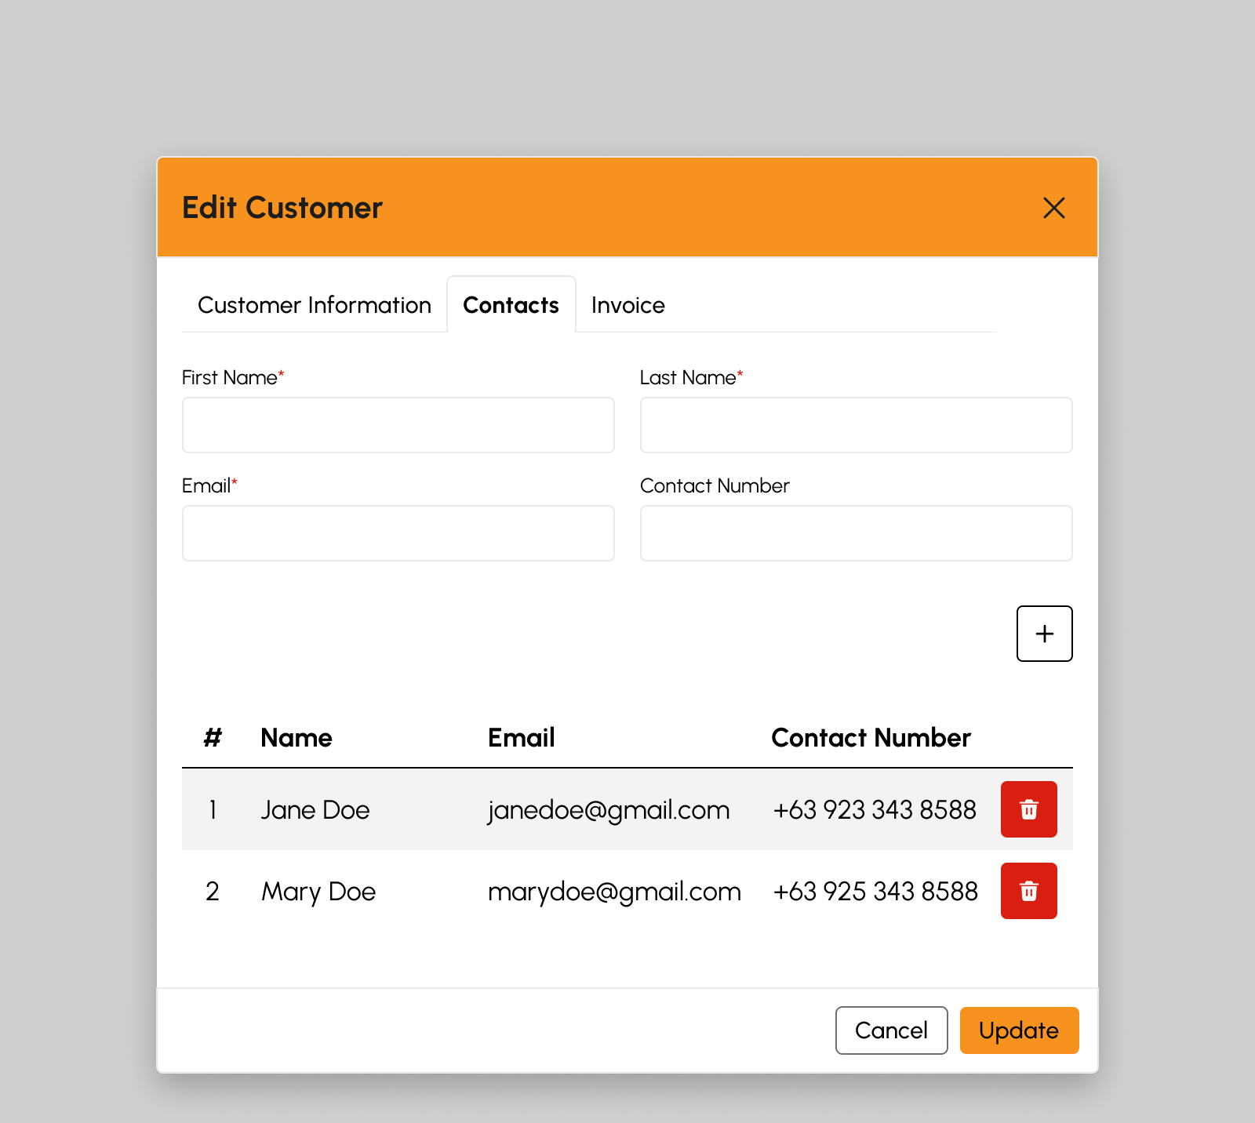Select the name Mary Doe cell
The height and width of the screenshot is (1123, 1255).
click(318, 892)
